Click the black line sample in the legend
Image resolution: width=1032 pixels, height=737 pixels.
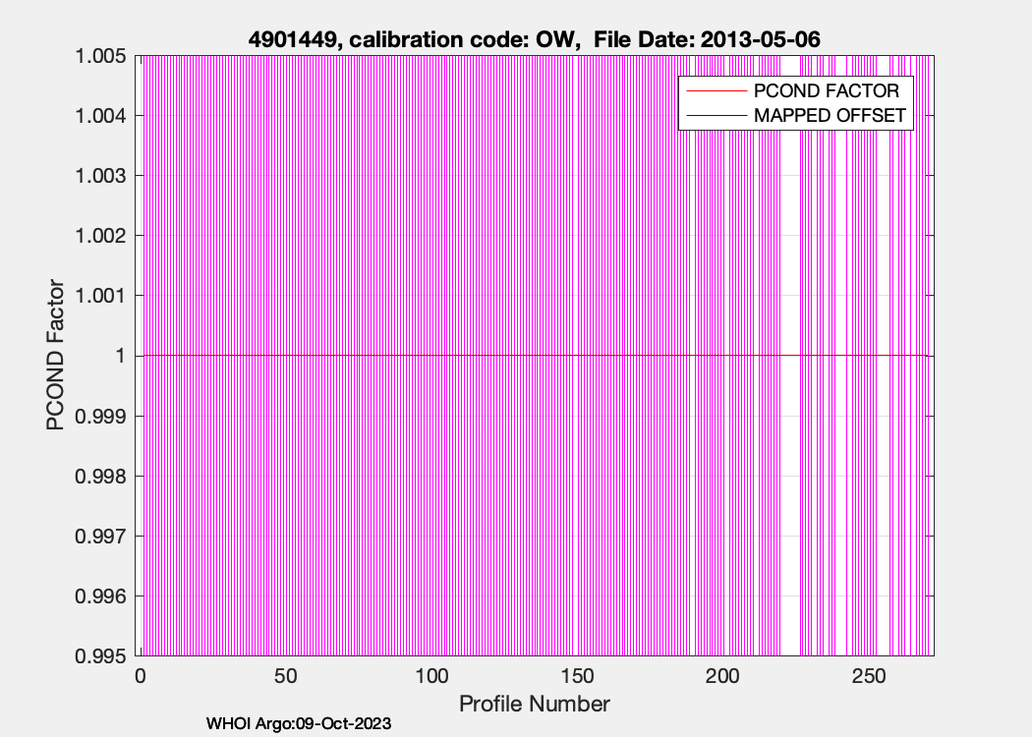(x=713, y=115)
